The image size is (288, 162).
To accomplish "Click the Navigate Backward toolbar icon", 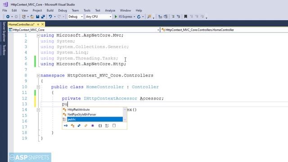I will pyautogui.click(x=8, y=17).
